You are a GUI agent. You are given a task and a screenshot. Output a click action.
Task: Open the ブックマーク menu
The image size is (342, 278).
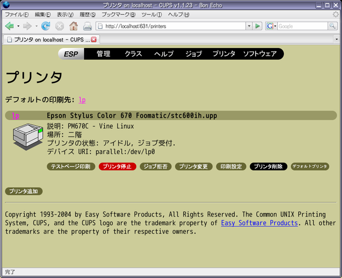(x=118, y=14)
